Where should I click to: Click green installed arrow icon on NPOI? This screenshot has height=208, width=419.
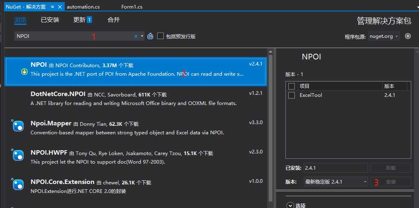pyautogui.click(x=24, y=72)
